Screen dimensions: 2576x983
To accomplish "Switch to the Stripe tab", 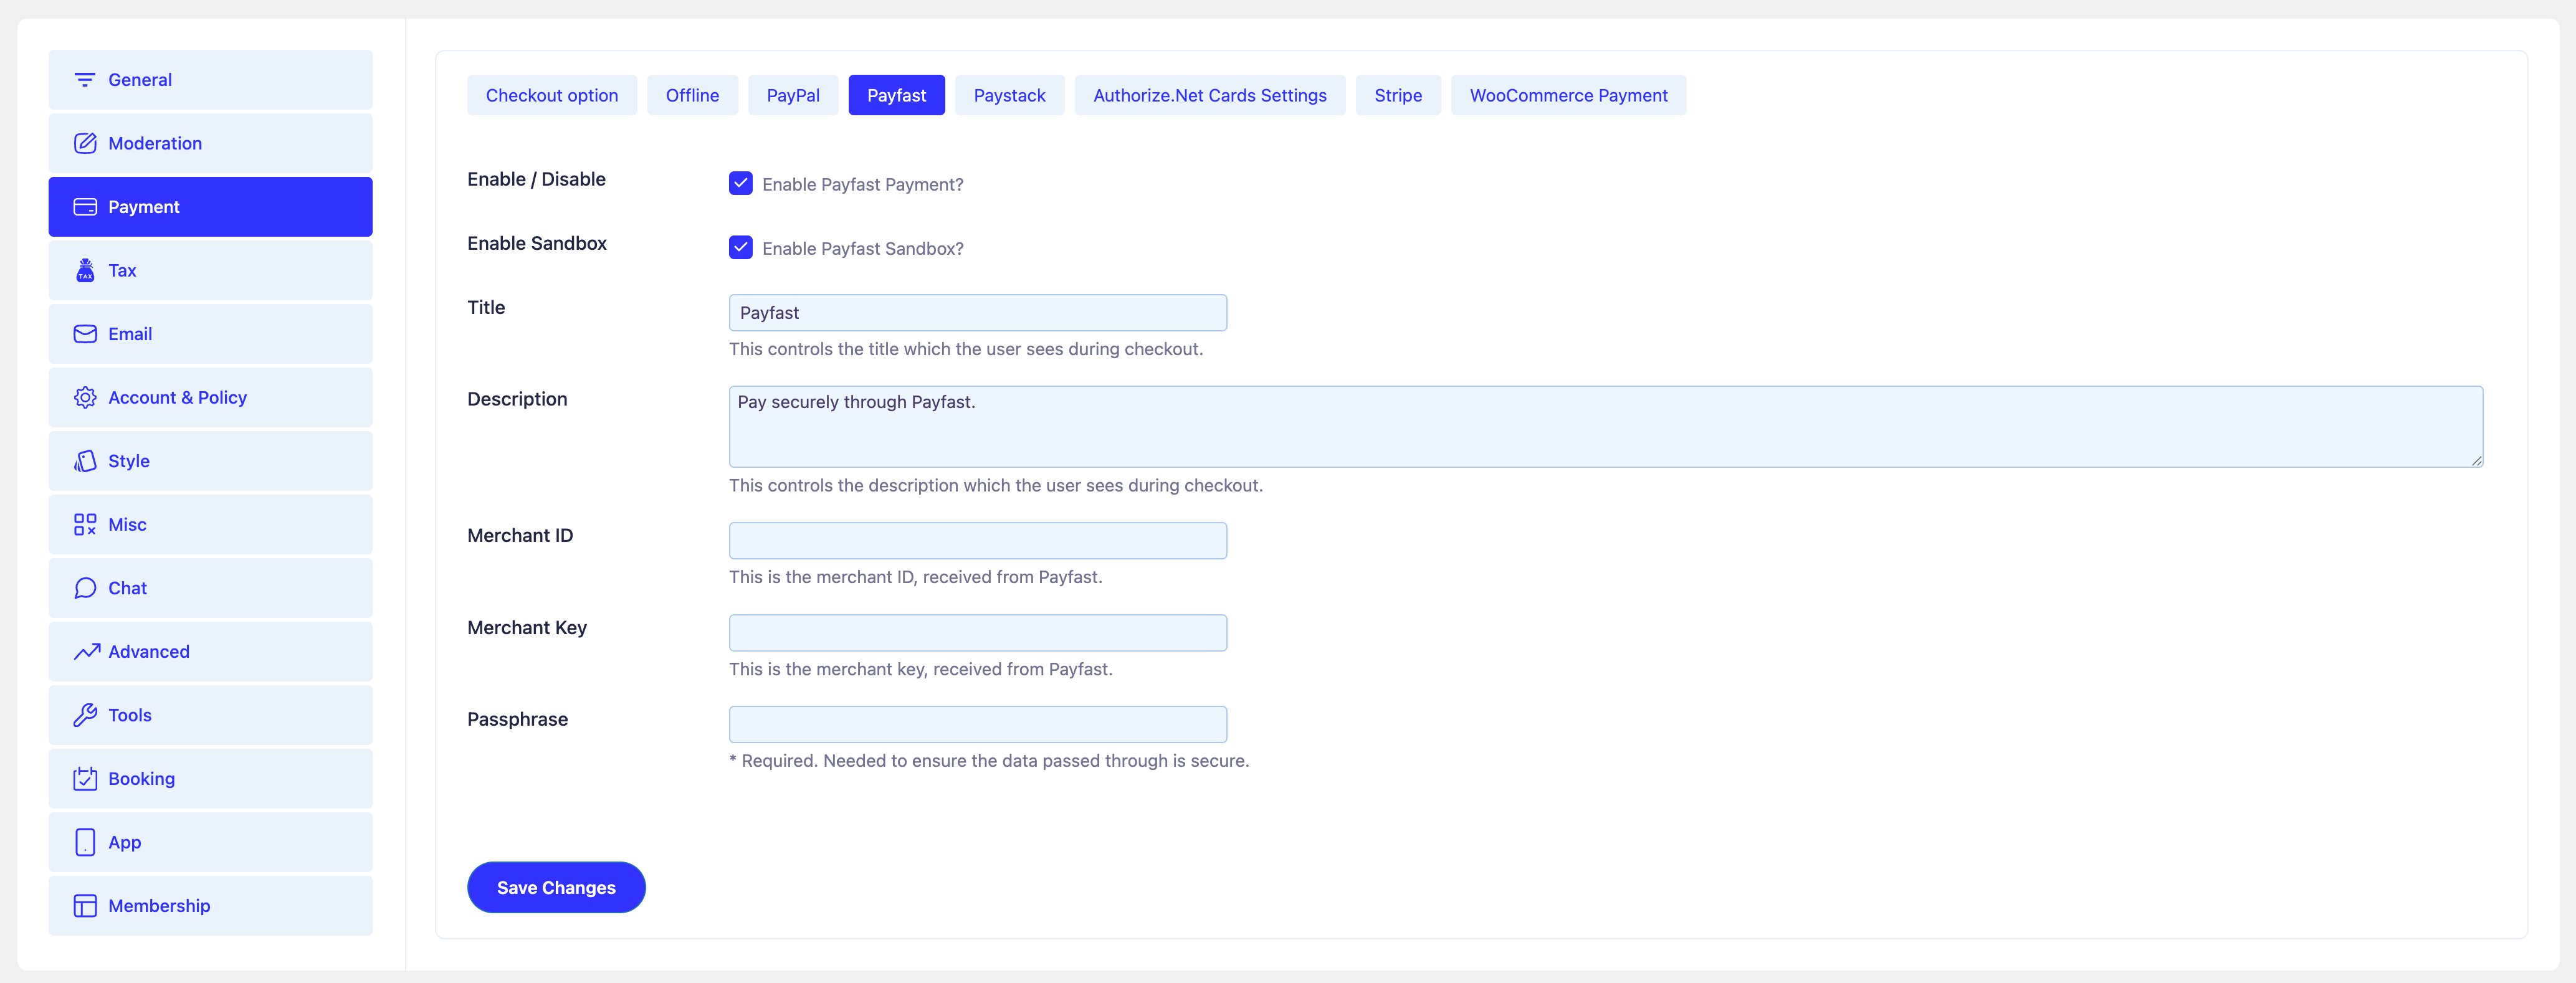I will 1397,95.
